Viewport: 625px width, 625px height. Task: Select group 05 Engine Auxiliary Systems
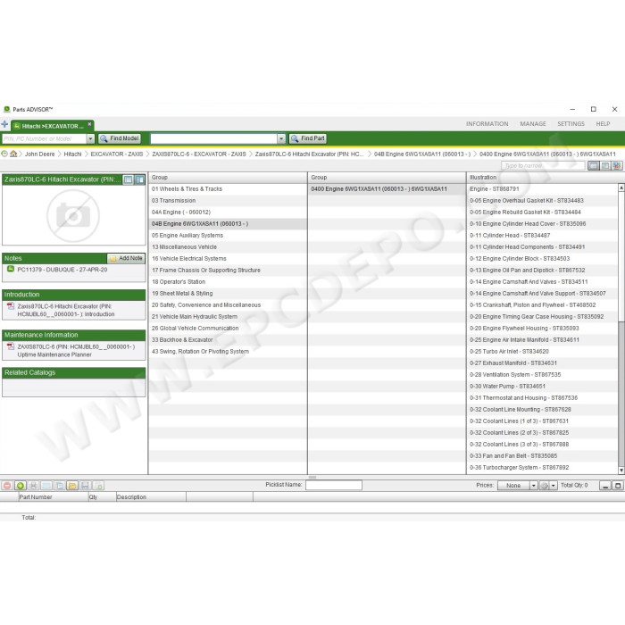click(x=228, y=235)
